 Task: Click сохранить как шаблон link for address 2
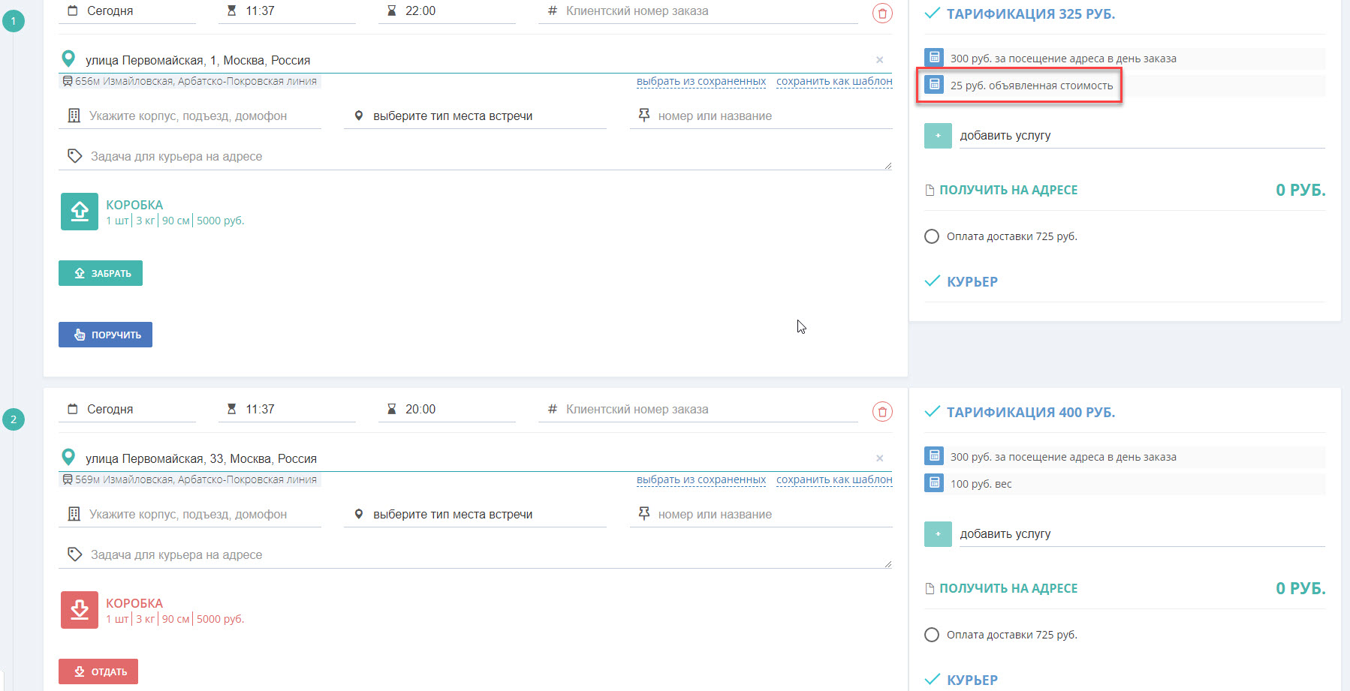pyautogui.click(x=834, y=479)
